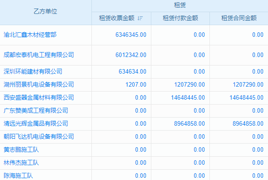Open 湖州丽景机电设备有限公司 link

pos(39,84)
